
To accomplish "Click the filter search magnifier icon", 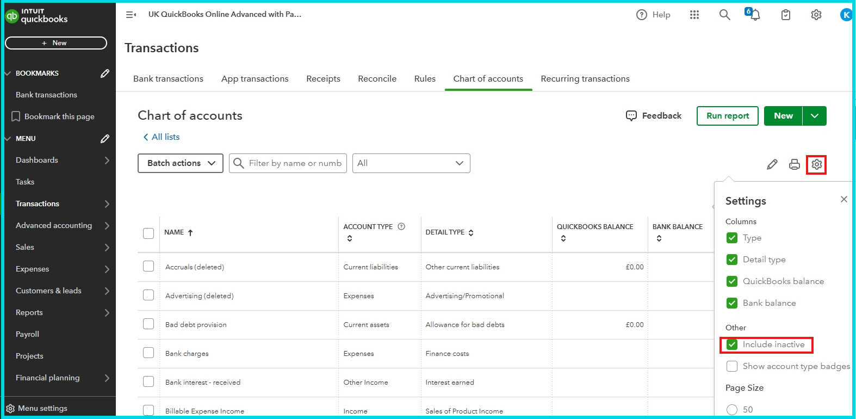I will (238, 163).
